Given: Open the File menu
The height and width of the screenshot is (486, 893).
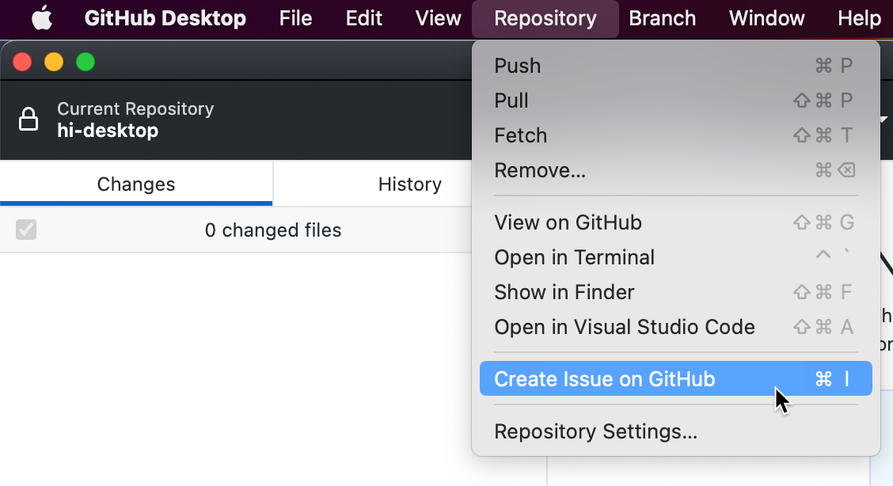Looking at the screenshot, I should click(295, 17).
